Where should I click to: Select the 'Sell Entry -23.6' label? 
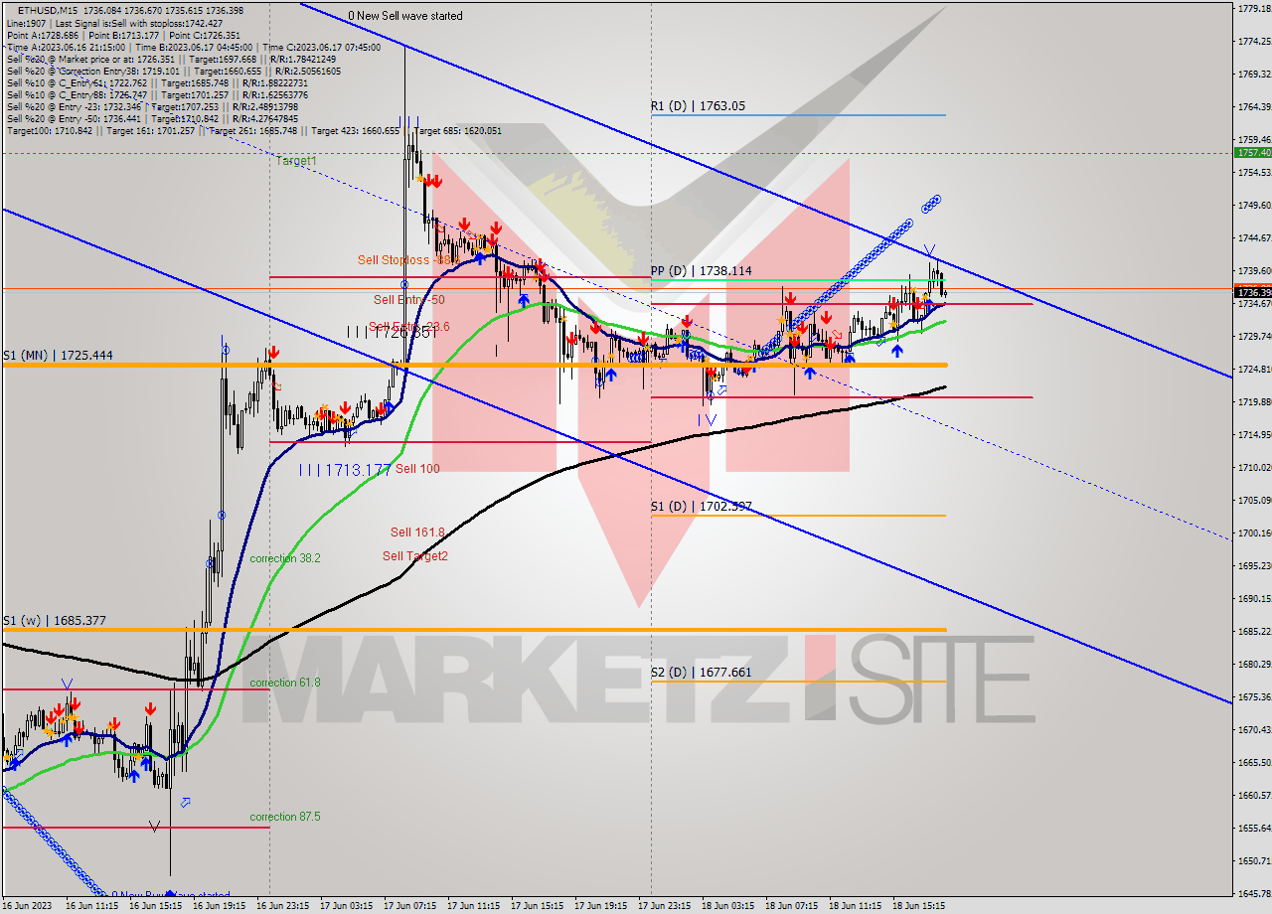[x=409, y=326]
